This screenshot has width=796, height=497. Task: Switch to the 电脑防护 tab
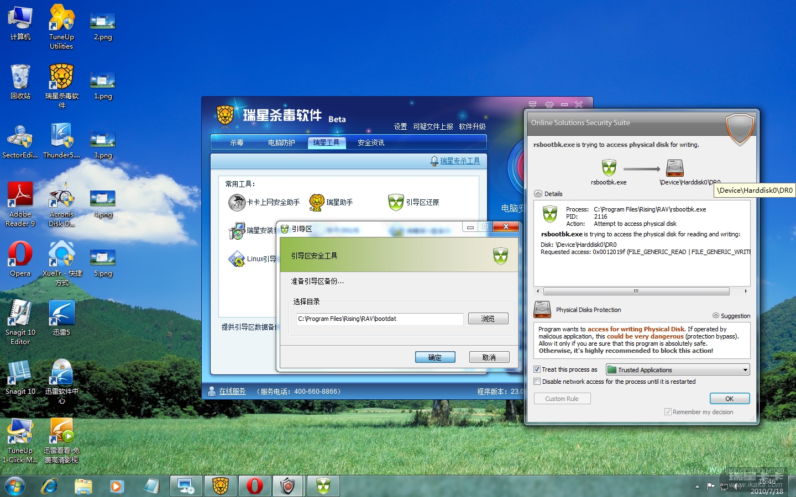(281, 143)
